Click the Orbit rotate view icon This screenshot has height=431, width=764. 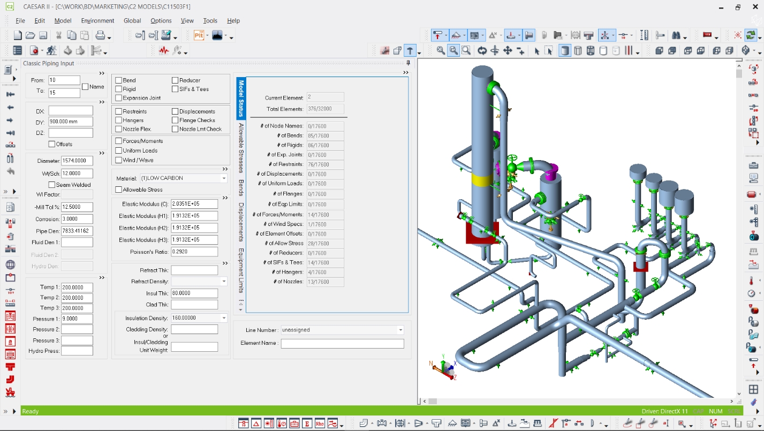coord(482,51)
